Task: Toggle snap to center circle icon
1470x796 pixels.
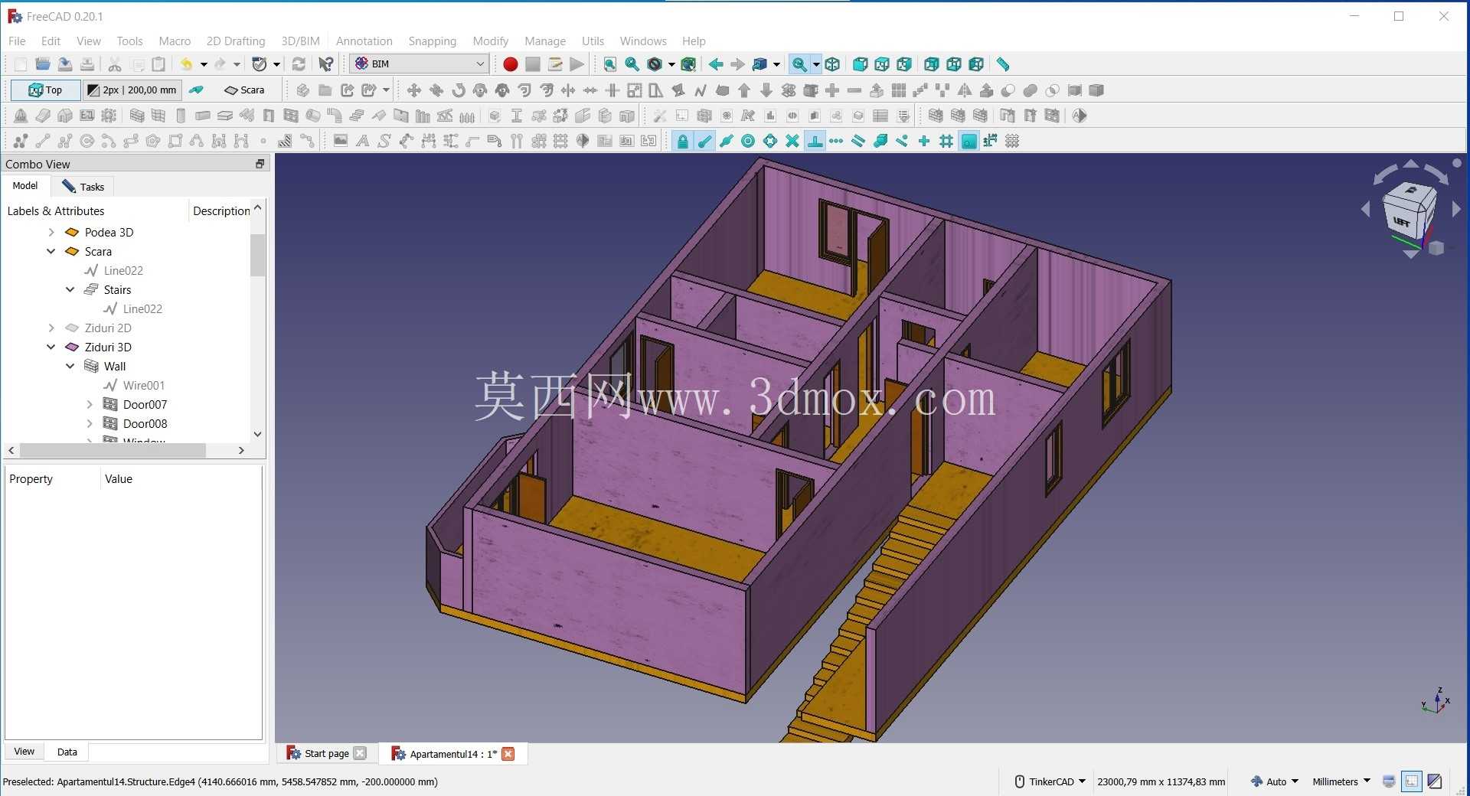Action: (x=748, y=141)
